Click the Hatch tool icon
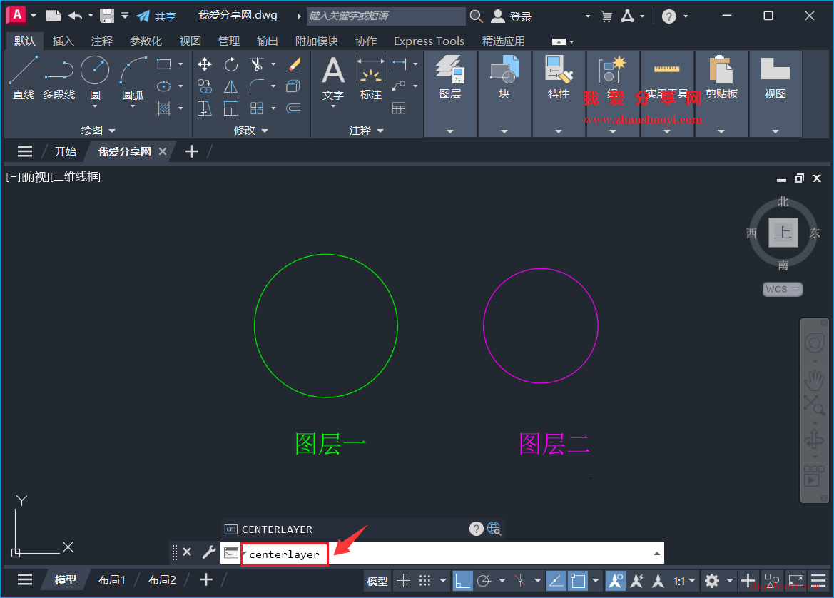This screenshot has height=598, width=834. [x=164, y=108]
